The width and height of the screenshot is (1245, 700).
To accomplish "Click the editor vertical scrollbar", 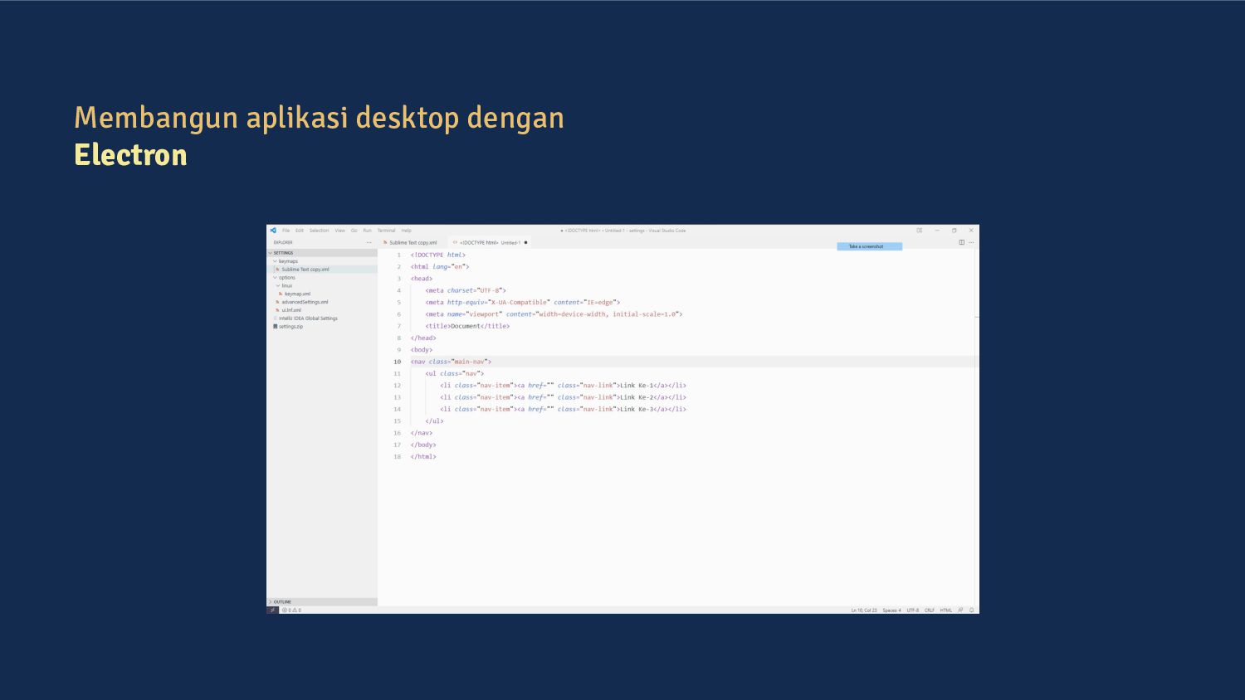I will 977,427.
